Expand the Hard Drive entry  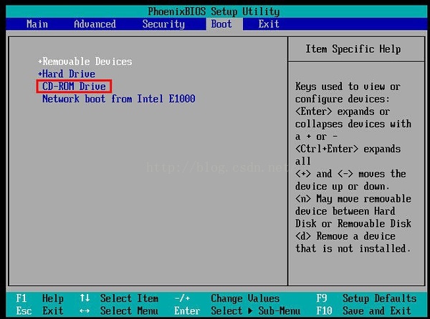coord(67,74)
